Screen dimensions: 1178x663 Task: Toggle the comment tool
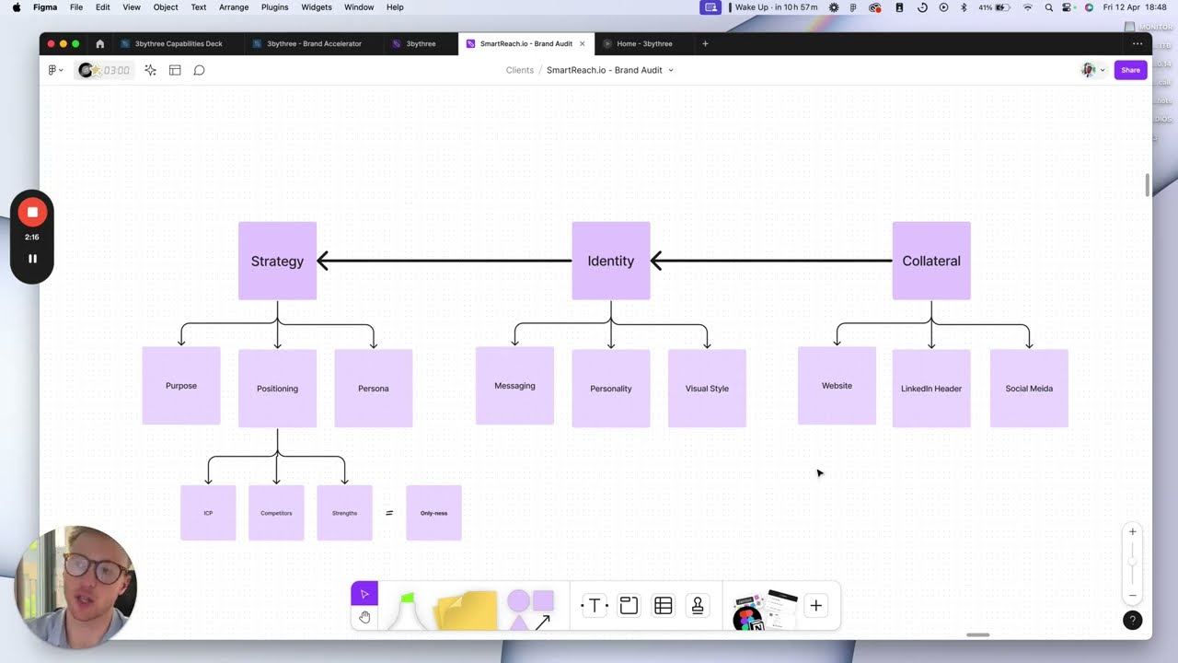(x=199, y=70)
